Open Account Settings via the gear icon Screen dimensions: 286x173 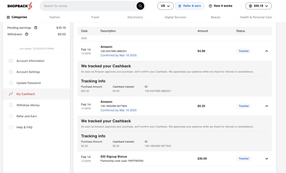11,72
